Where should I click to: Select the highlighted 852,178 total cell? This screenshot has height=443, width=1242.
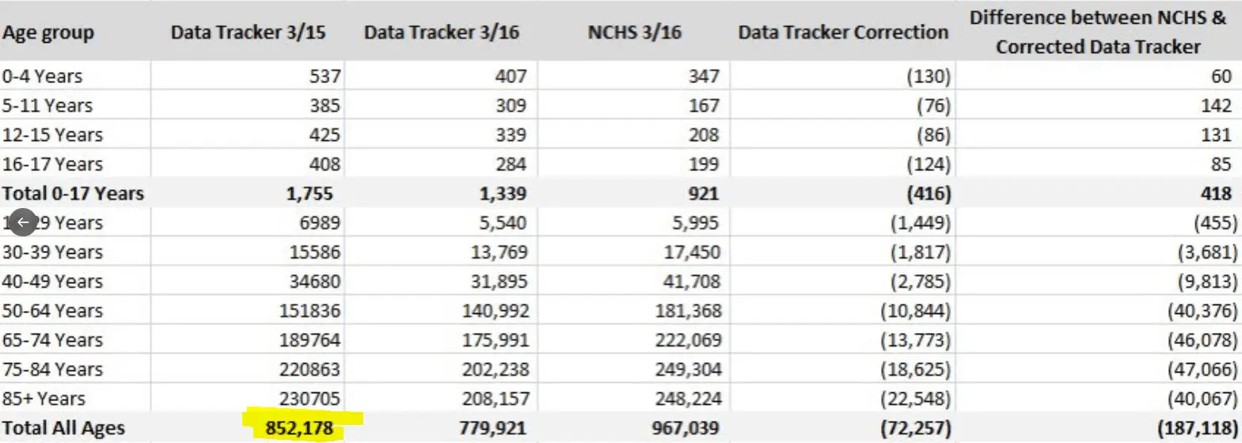point(299,428)
